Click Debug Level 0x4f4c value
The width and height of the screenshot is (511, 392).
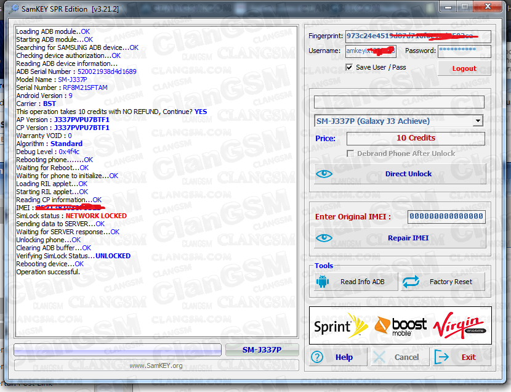[x=69, y=152]
